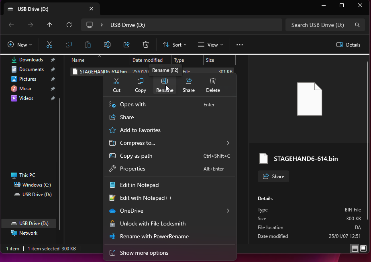371x262 pixels.
Task: Click the Copy icon in context menu
Action: coord(141,81)
